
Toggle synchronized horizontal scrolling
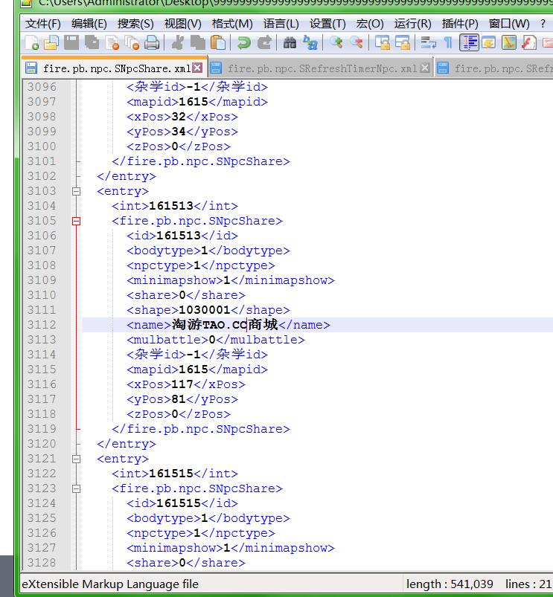click(x=403, y=42)
